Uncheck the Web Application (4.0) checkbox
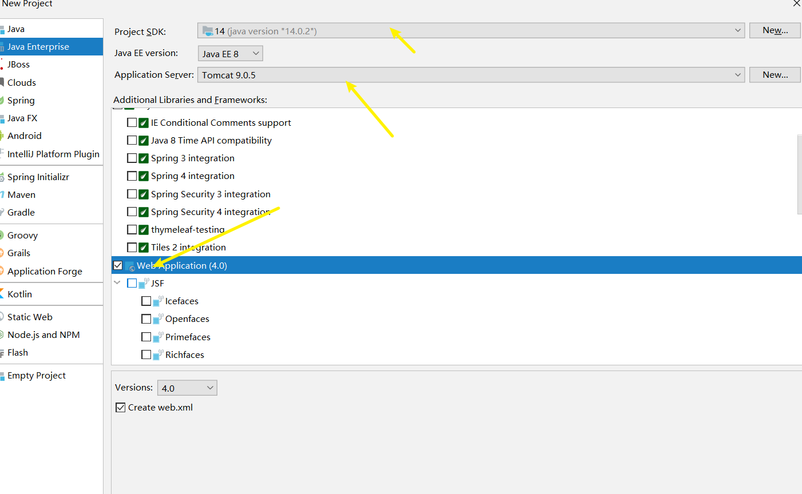 (x=118, y=265)
